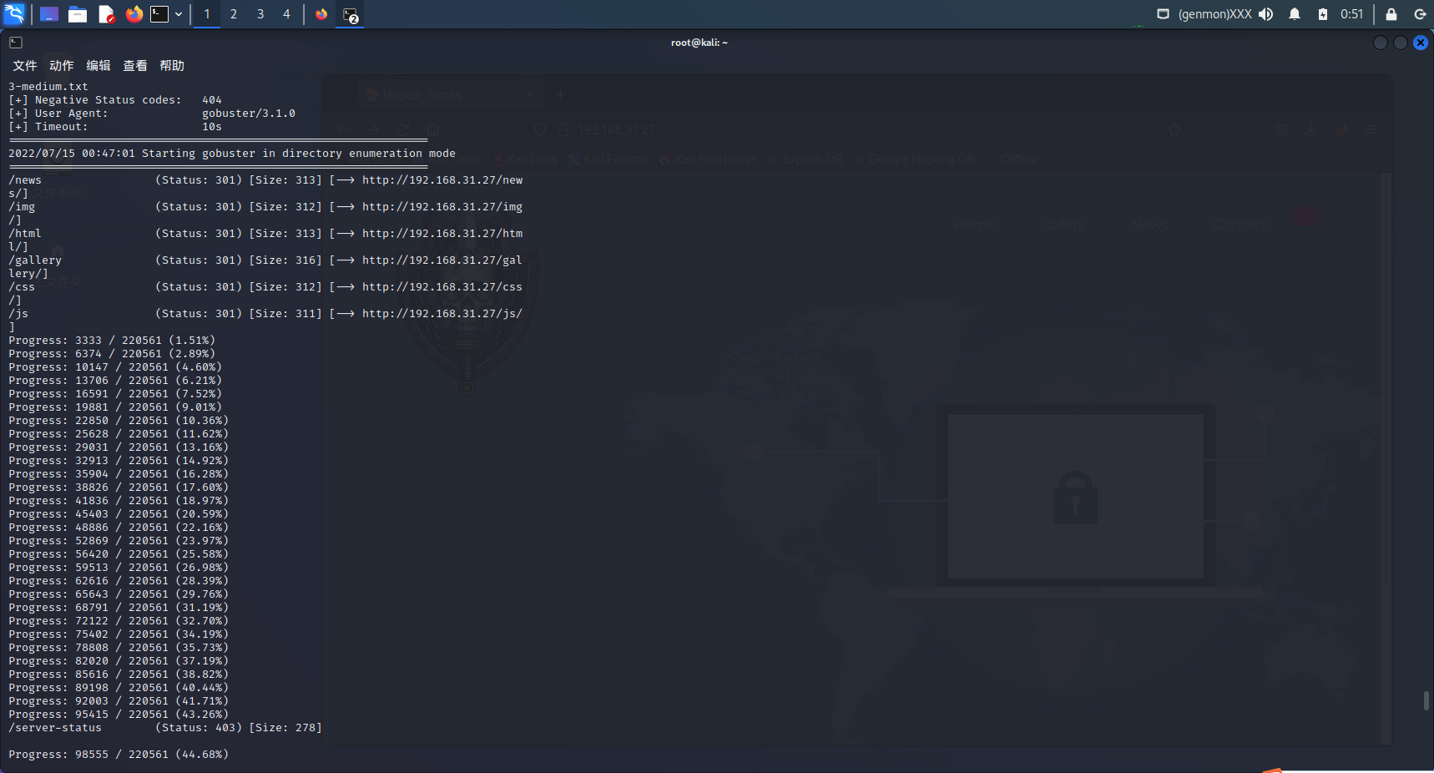Screen dimensions: 1434x773
Task: Open the notifications bell
Action: click(1295, 14)
